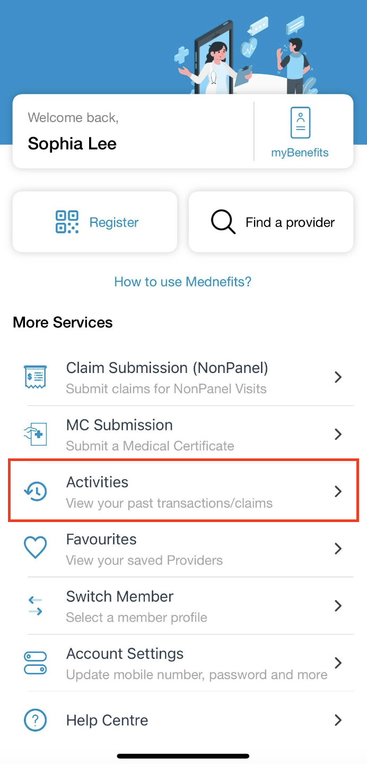
Task: Tap the MC Submission certificate icon
Action: [36, 434]
